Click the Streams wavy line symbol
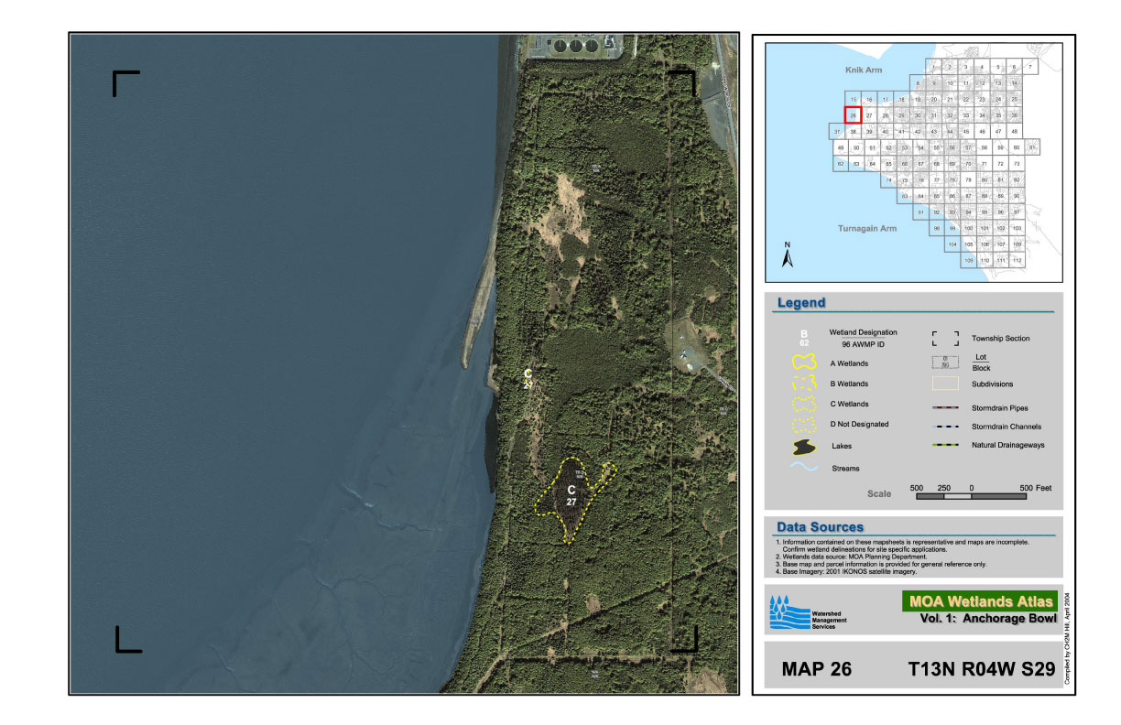This screenshot has width=1121, height=725. (x=804, y=468)
